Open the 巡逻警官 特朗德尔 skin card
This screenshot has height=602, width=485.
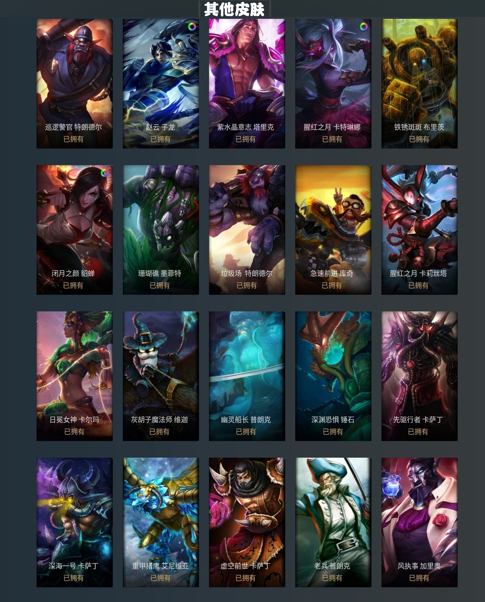click(75, 84)
